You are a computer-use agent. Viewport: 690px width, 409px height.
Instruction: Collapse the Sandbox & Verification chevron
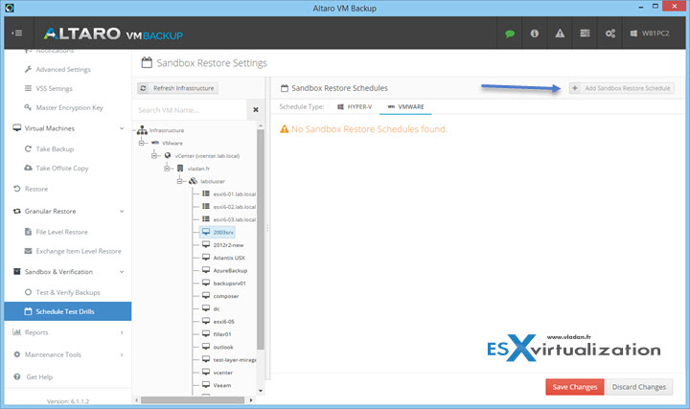122,272
